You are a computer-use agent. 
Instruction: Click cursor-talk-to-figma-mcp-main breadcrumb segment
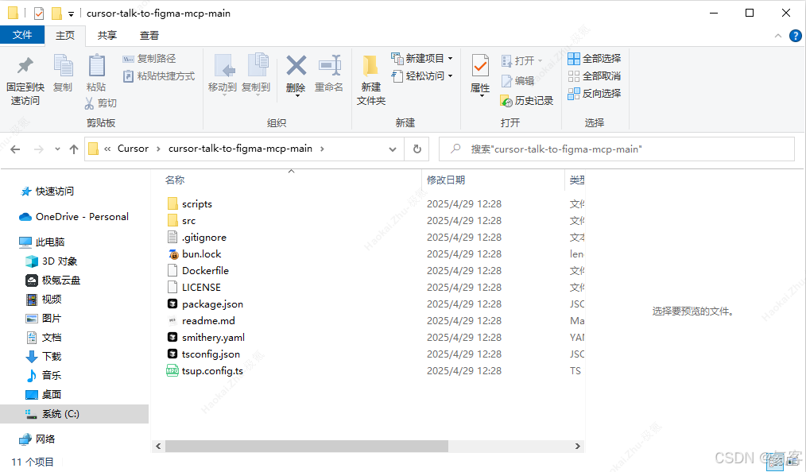click(x=240, y=149)
